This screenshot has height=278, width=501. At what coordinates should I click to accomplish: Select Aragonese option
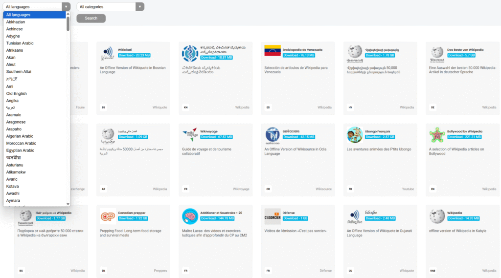coord(35,122)
